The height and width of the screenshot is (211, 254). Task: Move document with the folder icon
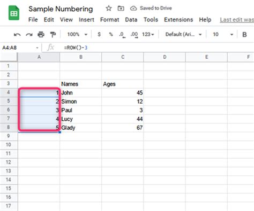coord(121,8)
